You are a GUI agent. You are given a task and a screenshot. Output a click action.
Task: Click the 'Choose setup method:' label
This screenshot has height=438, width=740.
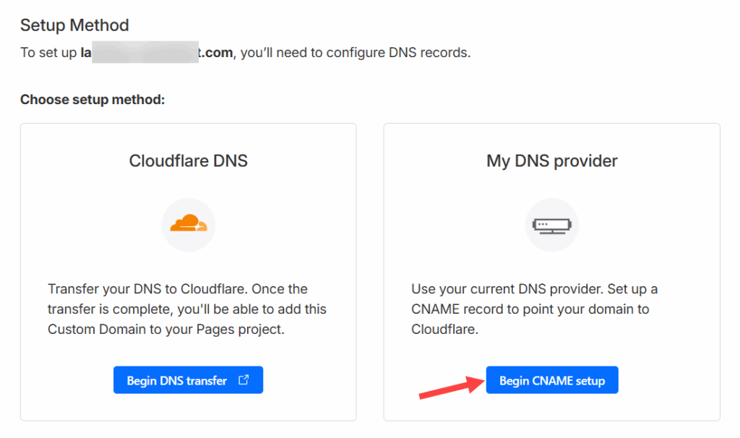(x=92, y=99)
